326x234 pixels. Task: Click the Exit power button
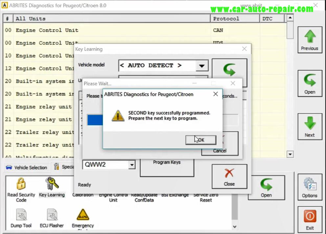[310, 219]
